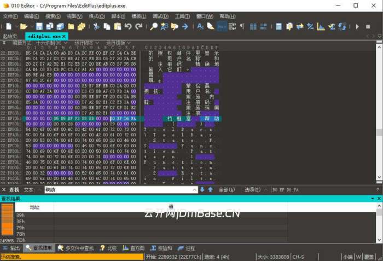The width and height of the screenshot is (383, 261).
Task: Undo the last edit
Action: point(128,26)
